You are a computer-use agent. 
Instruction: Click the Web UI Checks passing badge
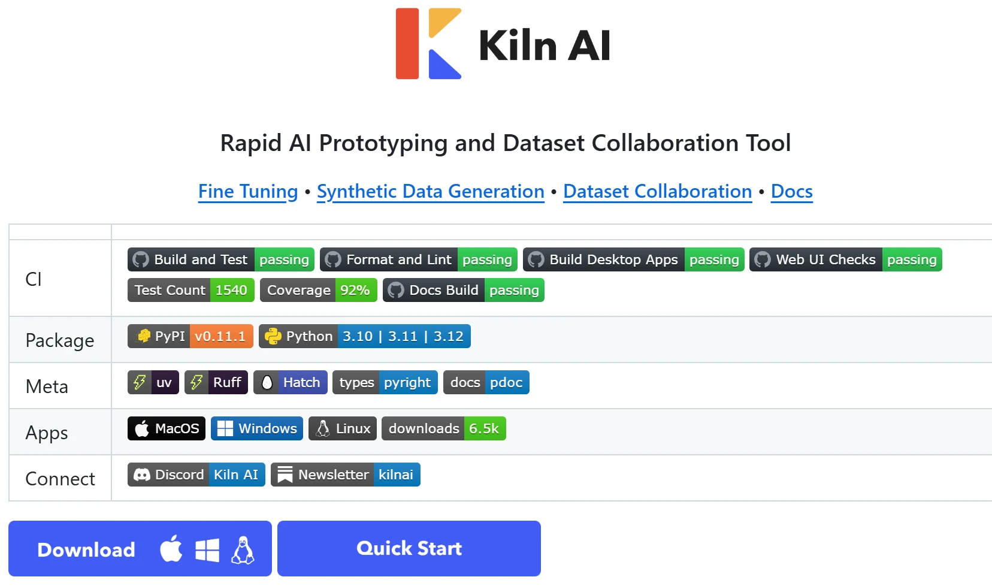coord(845,259)
